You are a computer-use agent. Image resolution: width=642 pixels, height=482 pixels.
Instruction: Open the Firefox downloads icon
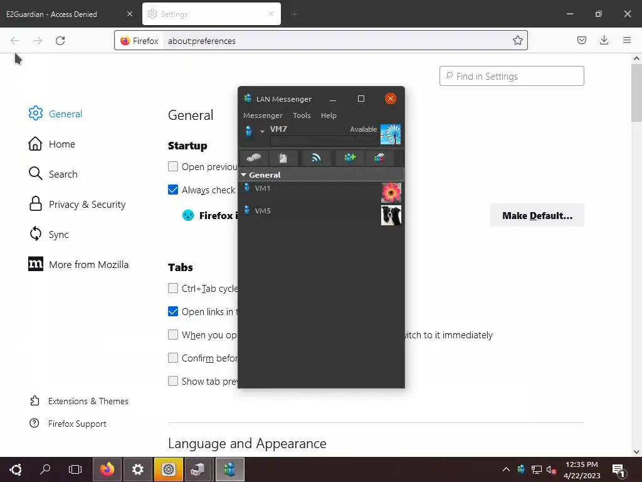click(x=604, y=40)
